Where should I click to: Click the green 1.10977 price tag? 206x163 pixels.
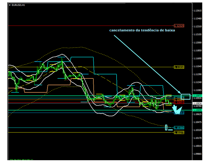197,95
